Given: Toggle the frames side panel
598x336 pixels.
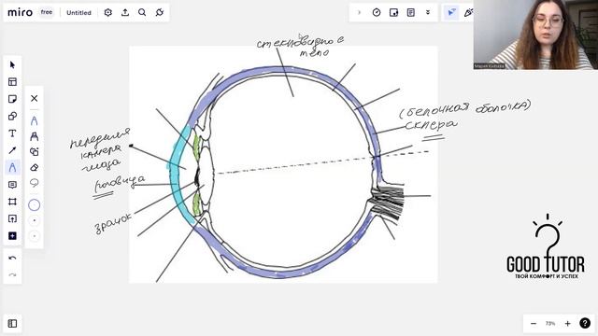Looking at the screenshot, I should click(12, 324).
